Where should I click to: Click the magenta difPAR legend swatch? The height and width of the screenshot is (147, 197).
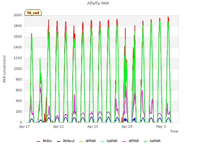(124, 141)
